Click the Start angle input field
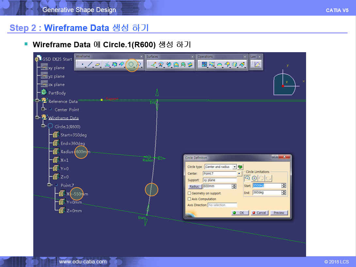Image resolution: width=356 pixels, height=267 pixels. click(x=267, y=185)
